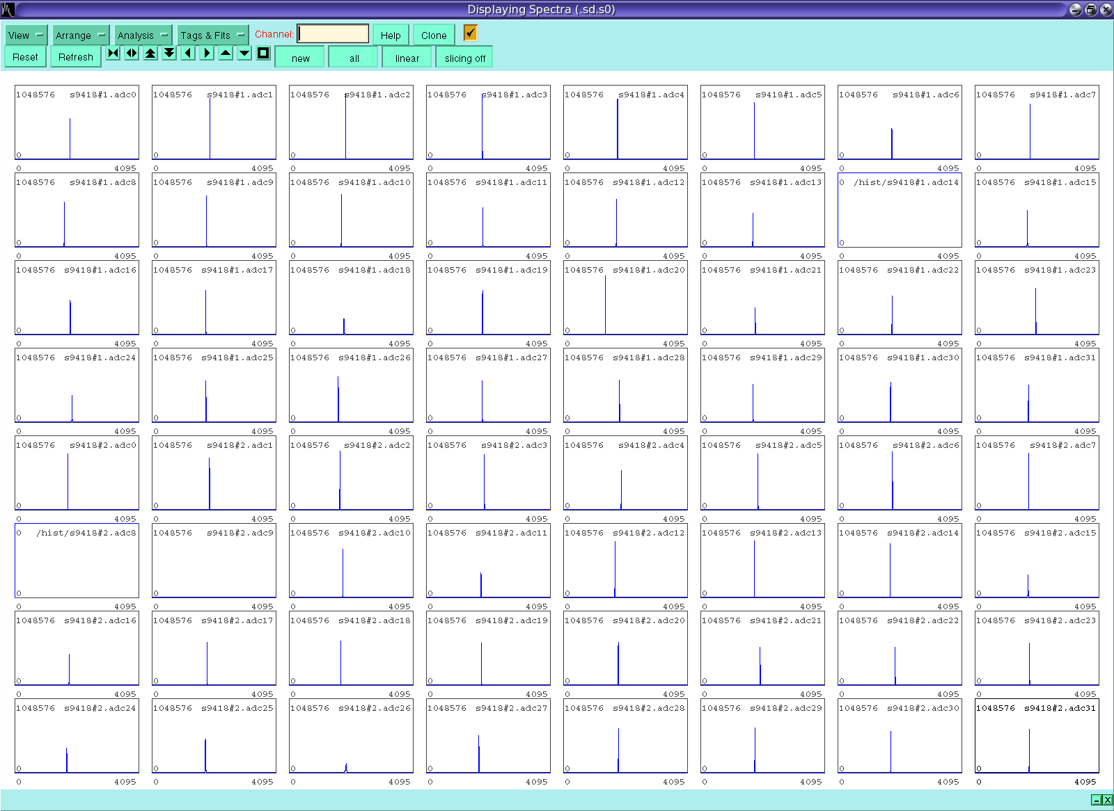This screenshot has width=1114, height=811.
Task: Select the s9418#1.adc0 spectrum plot
Action: point(77,122)
